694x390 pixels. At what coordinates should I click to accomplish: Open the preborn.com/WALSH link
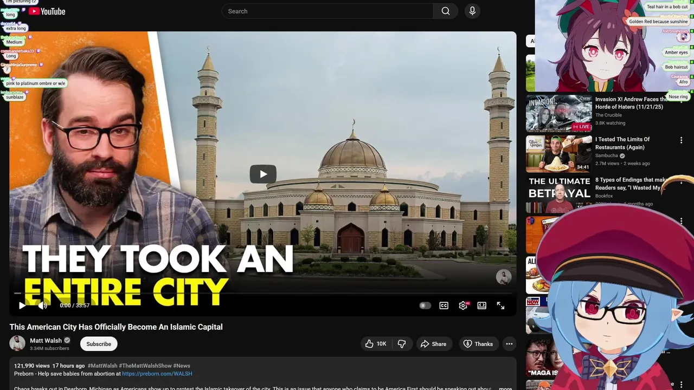pyautogui.click(x=157, y=374)
